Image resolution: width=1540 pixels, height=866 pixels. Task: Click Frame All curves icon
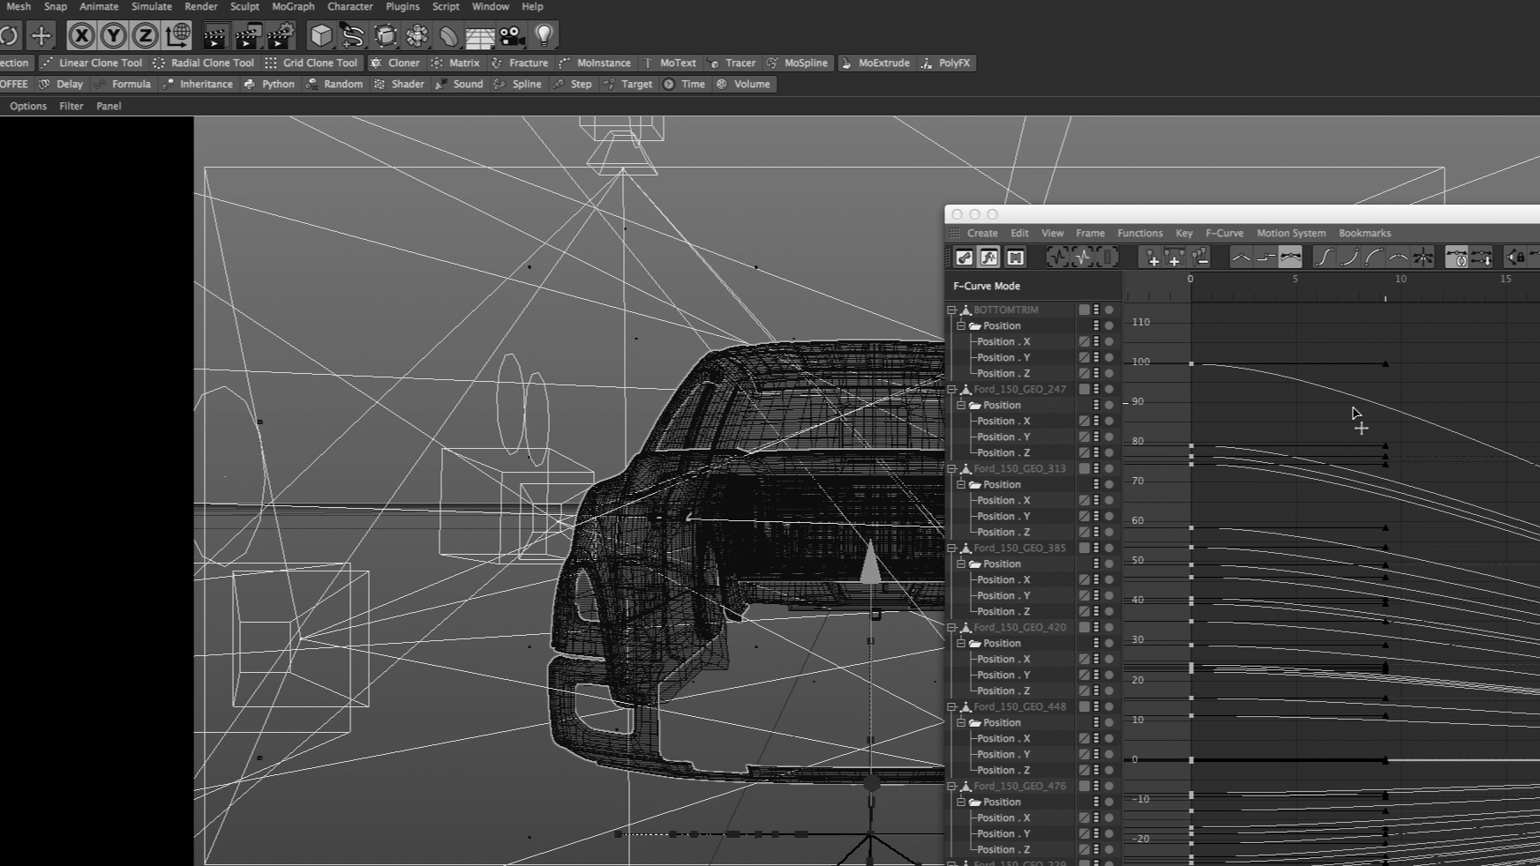pyautogui.click(x=1057, y=258)
